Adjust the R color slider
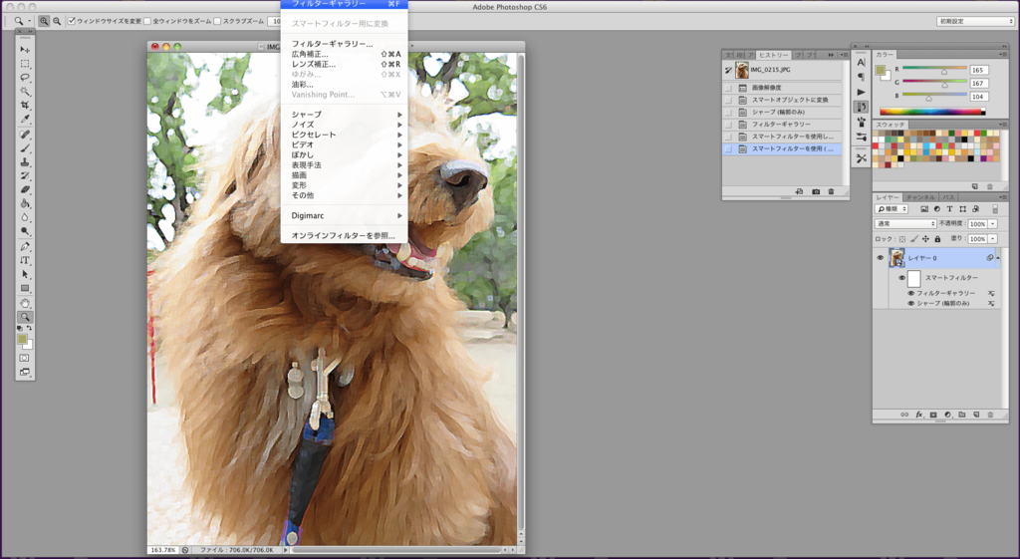Screen dimensions: 1020x559 coord(944,72)
